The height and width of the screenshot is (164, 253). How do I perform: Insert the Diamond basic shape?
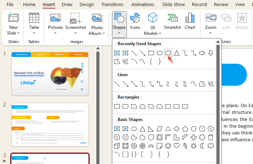(177, 129)
